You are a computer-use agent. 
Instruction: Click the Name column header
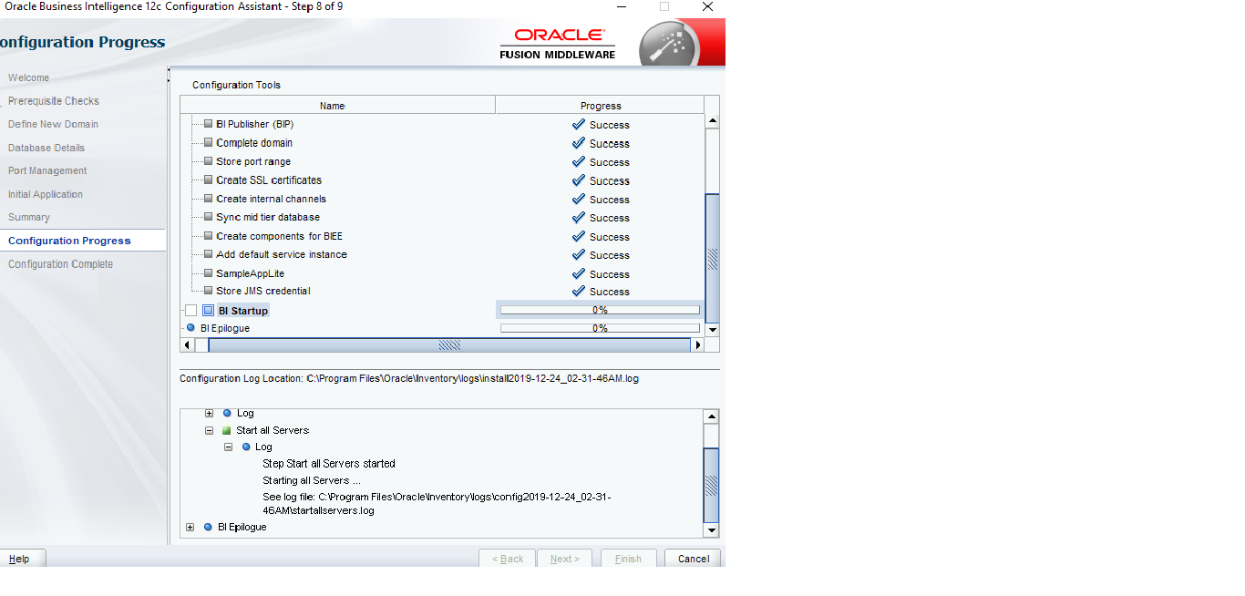coord(333,106)
